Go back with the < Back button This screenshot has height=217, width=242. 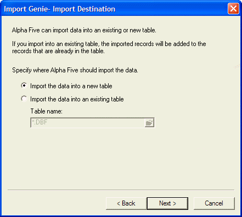126,203
